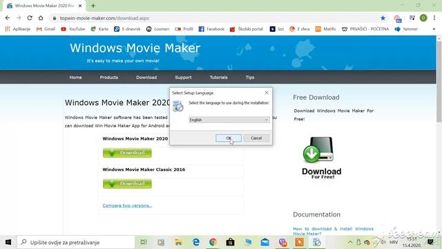Image resolution: width=442 pixels, height=249 pixels.
Task: Download Windows Movie Maker Classic 2016 button
Action: (127, 184)
